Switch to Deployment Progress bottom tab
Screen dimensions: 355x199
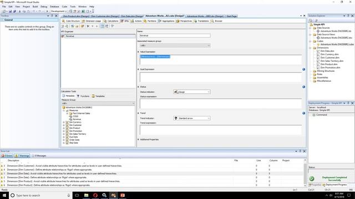click(x=334, y=185)
